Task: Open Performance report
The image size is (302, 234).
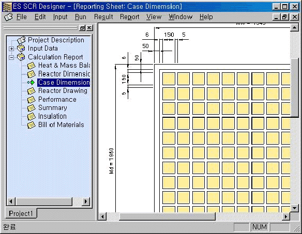Action: (x=57, y=100)
